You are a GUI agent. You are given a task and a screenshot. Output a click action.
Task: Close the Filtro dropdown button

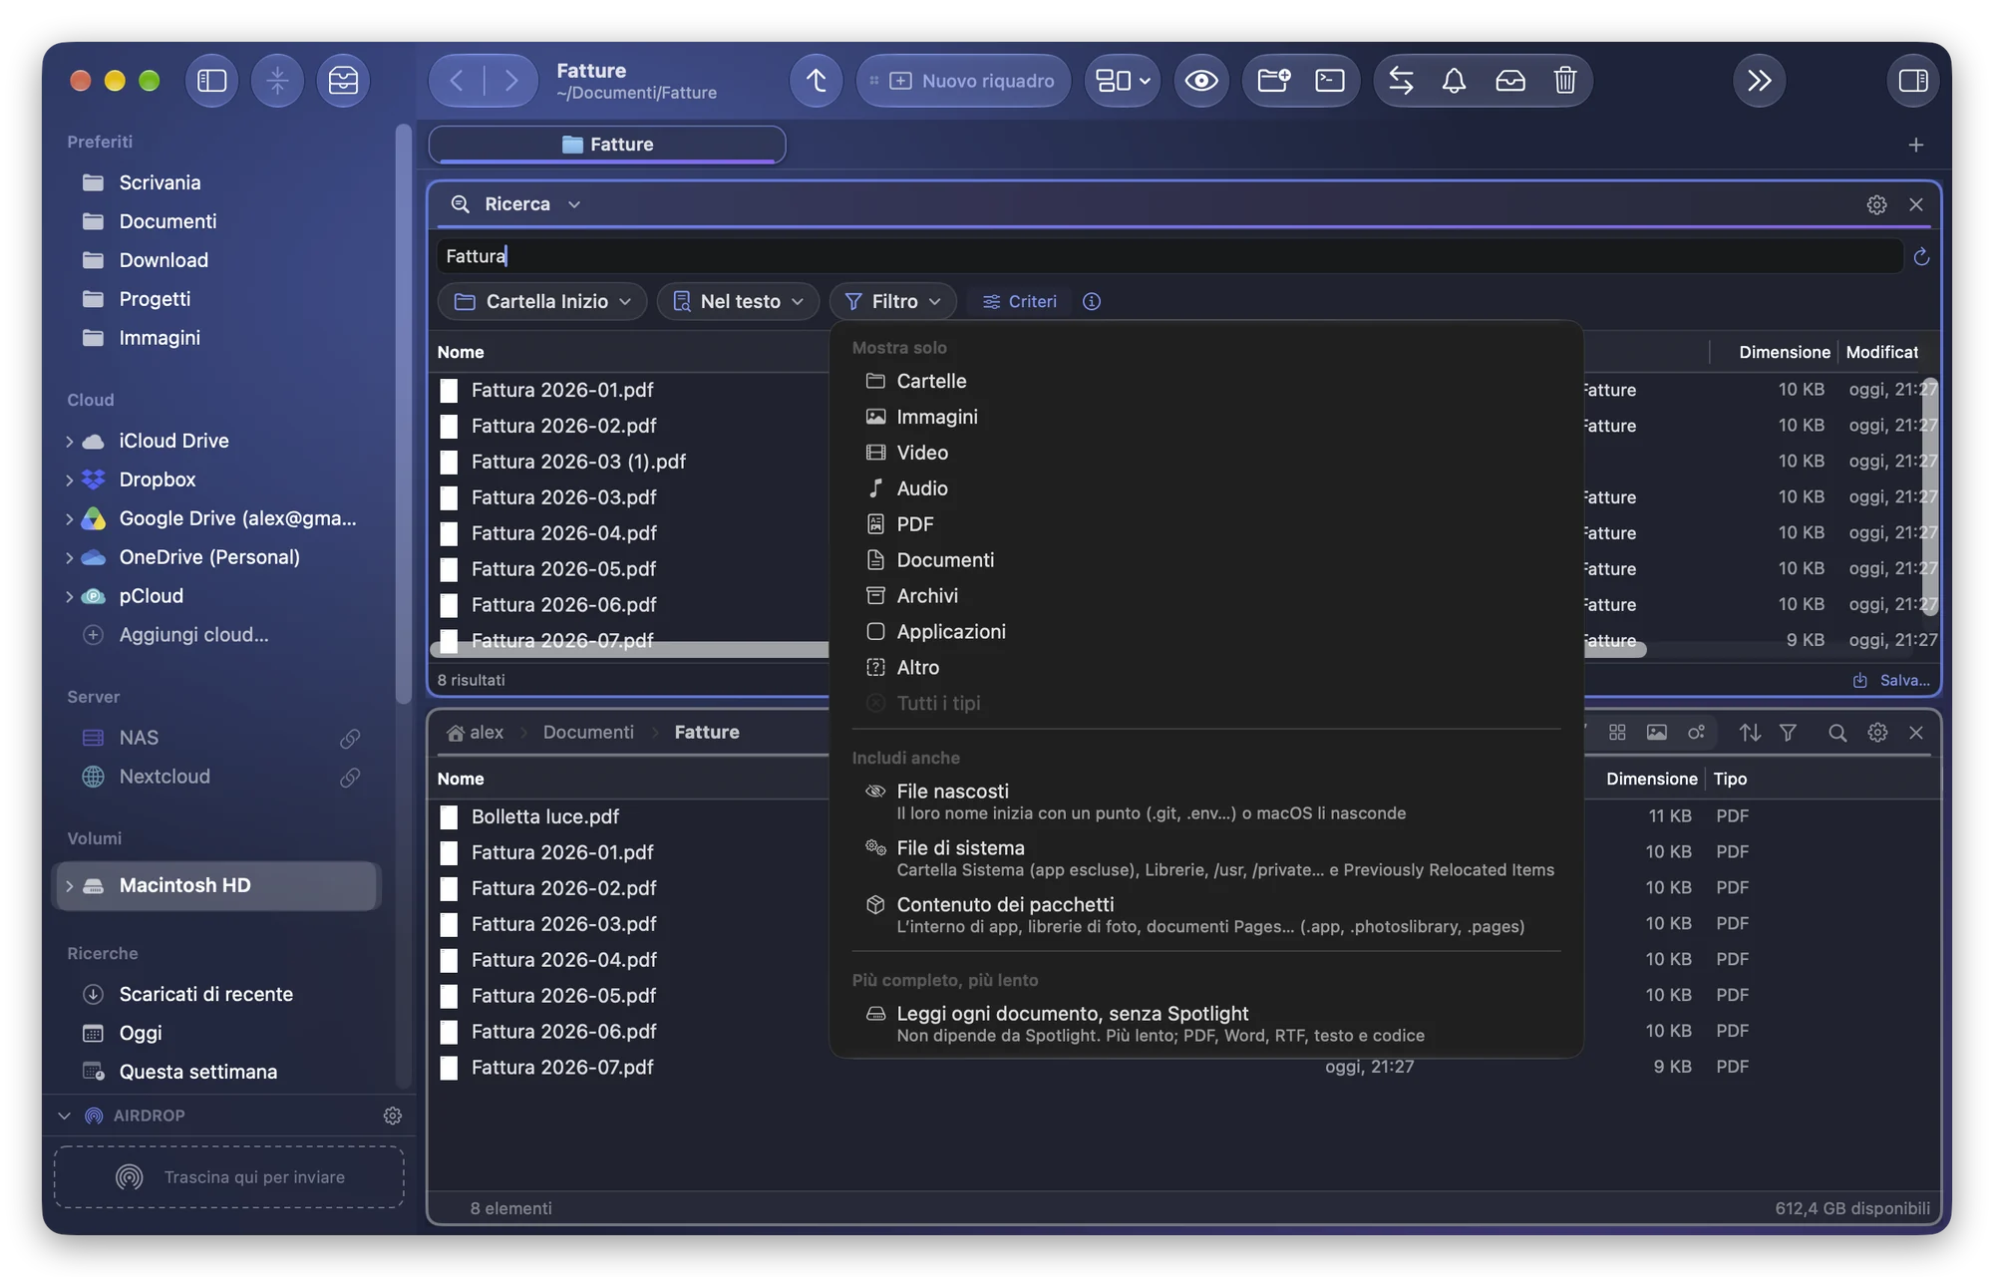point(892,301)
